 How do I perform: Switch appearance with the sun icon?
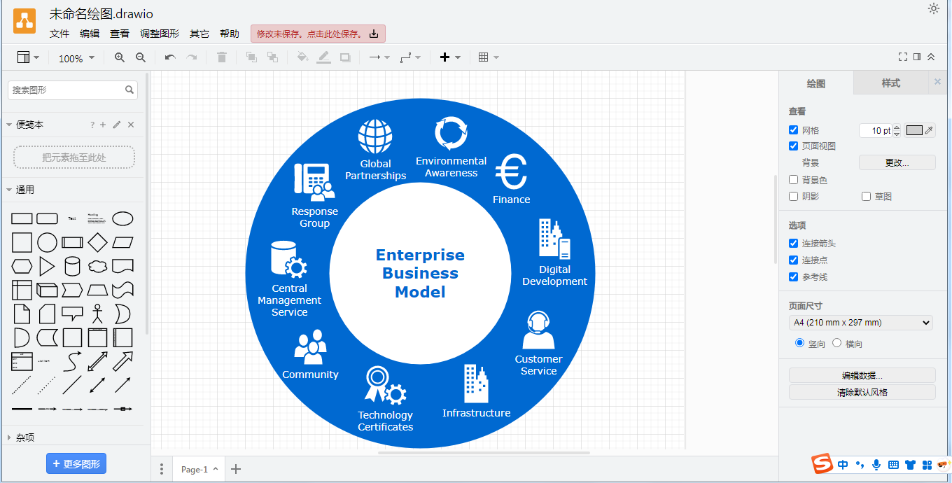coord(934,8)
